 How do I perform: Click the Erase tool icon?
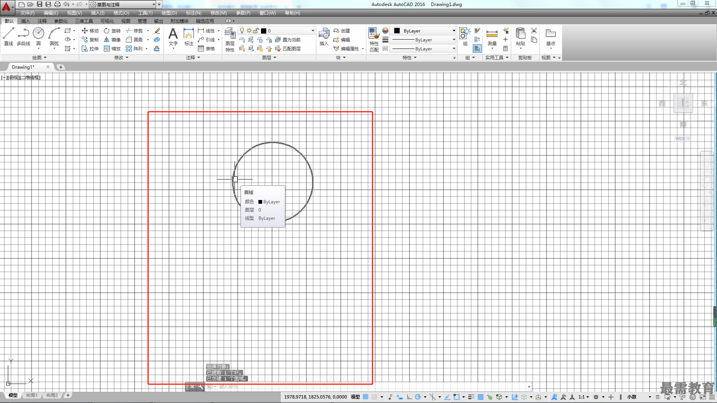pyautogui.click(x=157, y=31)
